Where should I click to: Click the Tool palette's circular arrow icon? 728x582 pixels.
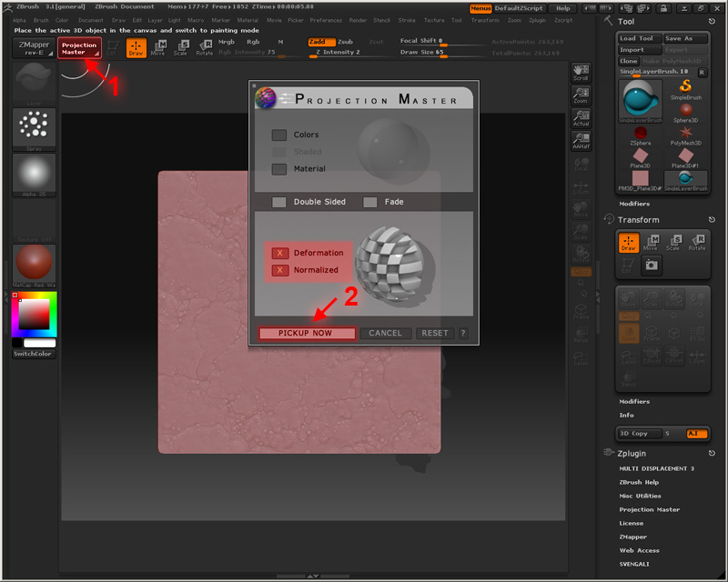pyautogui.click(x=712, y=21)
